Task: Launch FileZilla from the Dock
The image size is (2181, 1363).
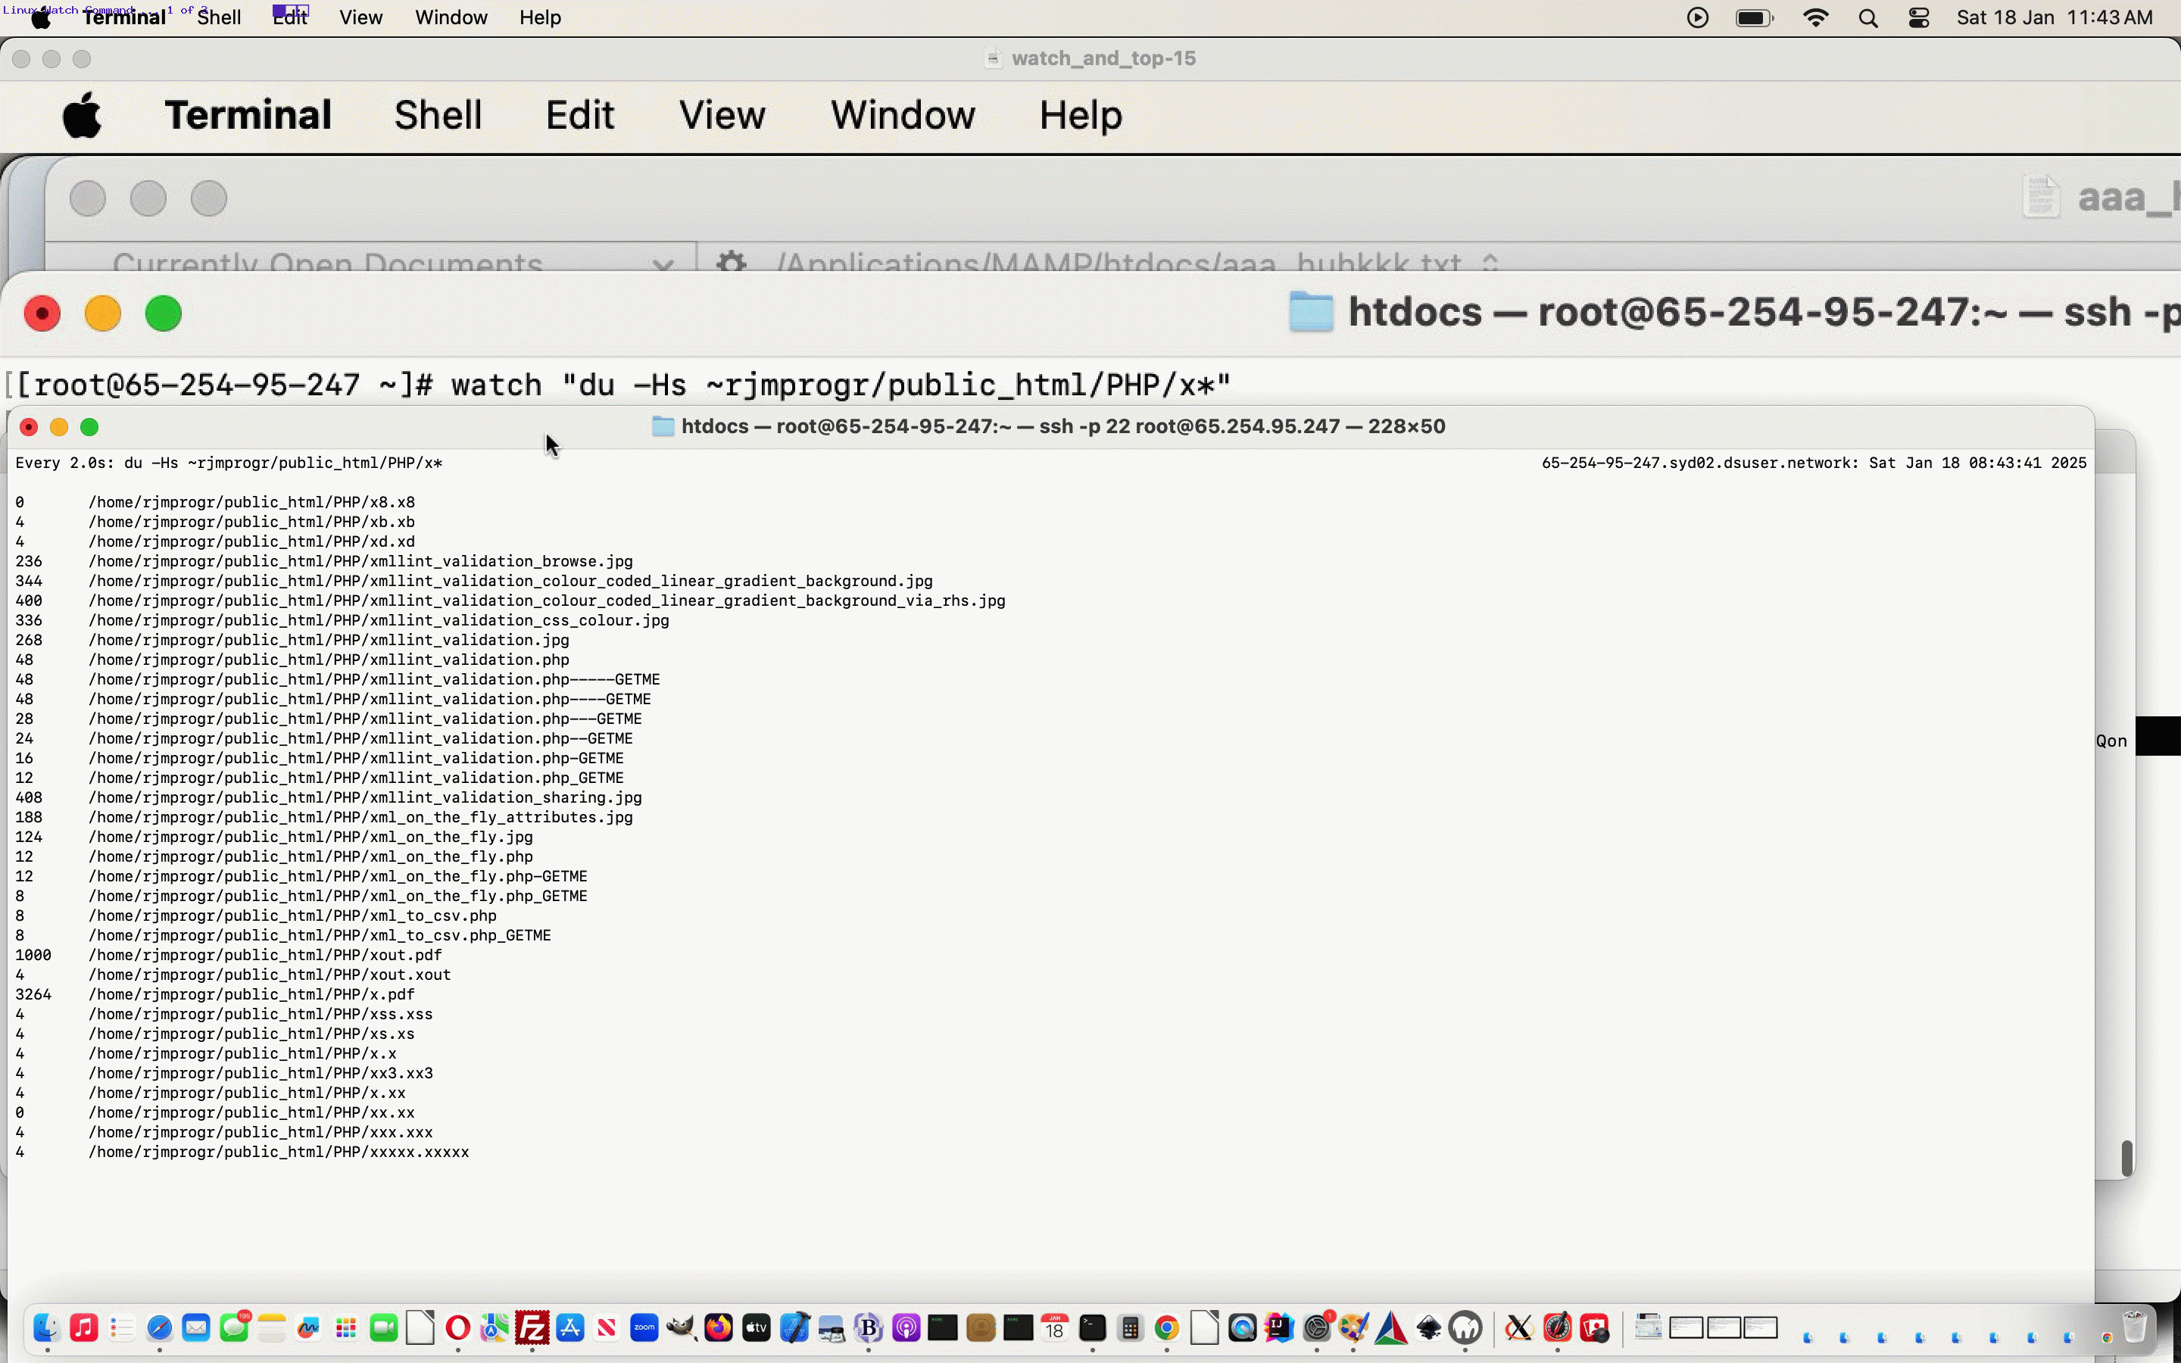Action: tap(532, 1328)
